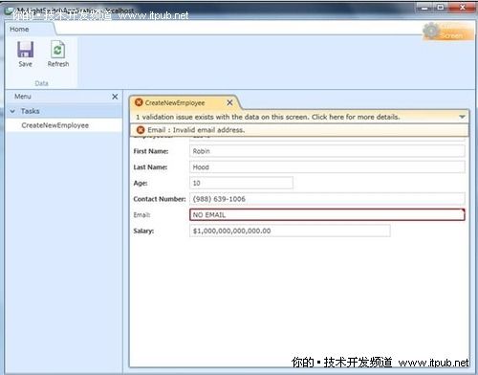
Task: Collapse the Tasks group
Action: (x=12, y=111)
